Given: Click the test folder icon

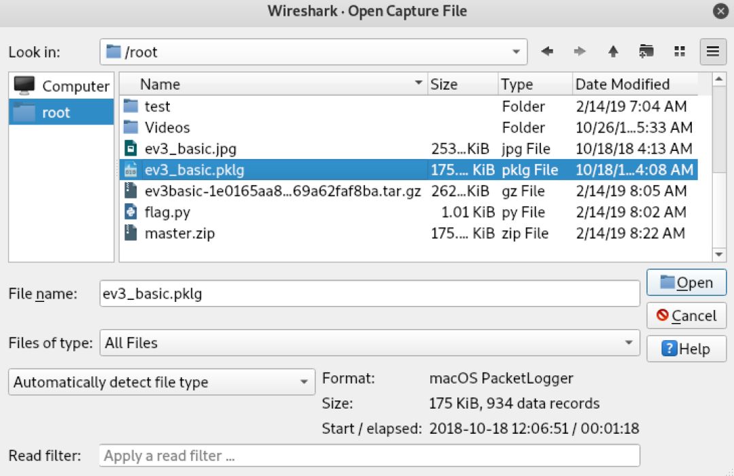Looking at the screenshot, I should (x=130, y=106).
